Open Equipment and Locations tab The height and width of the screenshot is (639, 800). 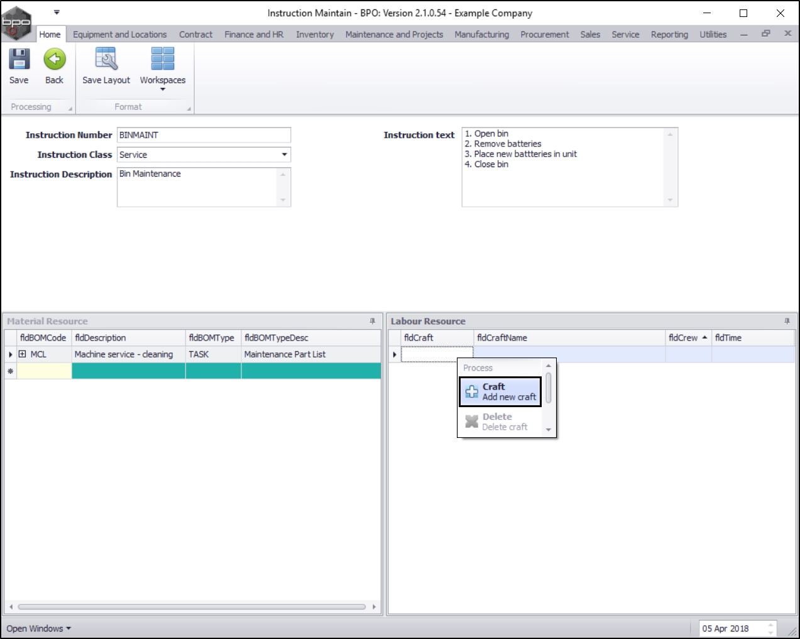click(x=120, y=35)
